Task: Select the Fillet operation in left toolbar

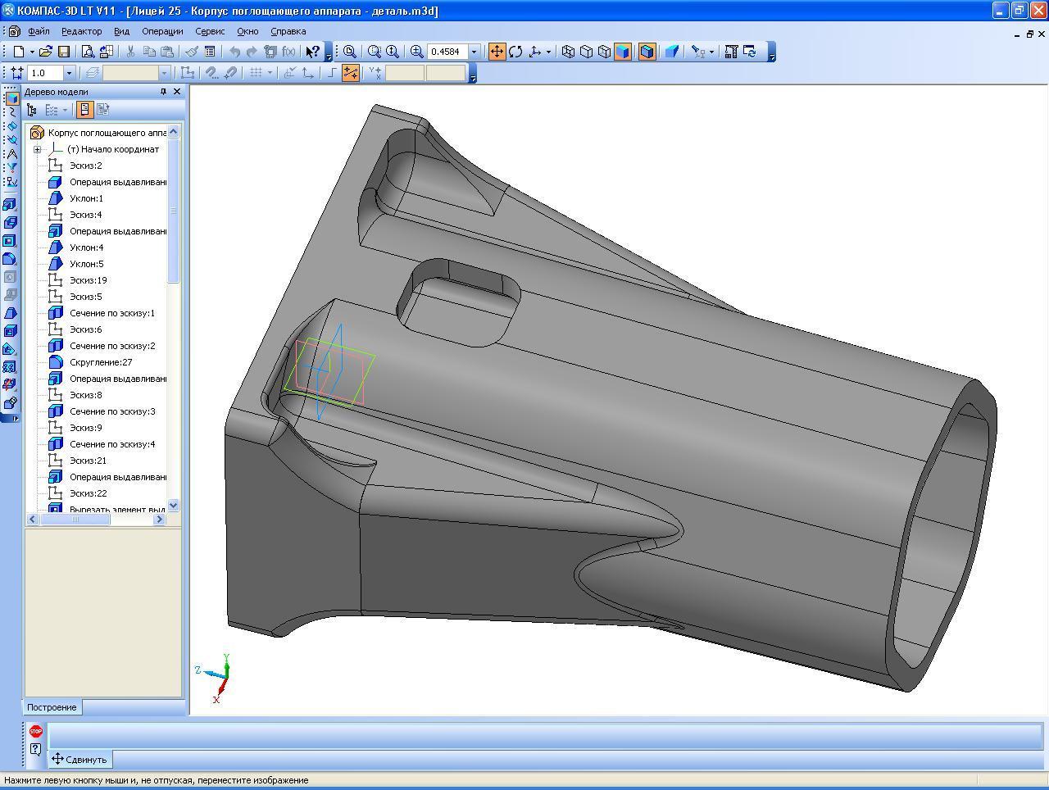Action: tap(10, 259)
